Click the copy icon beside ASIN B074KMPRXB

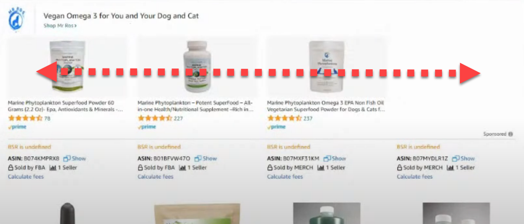coord(67,159)
